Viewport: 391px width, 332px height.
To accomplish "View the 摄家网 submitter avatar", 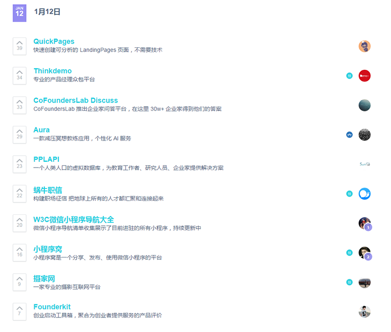I will 364,282.
